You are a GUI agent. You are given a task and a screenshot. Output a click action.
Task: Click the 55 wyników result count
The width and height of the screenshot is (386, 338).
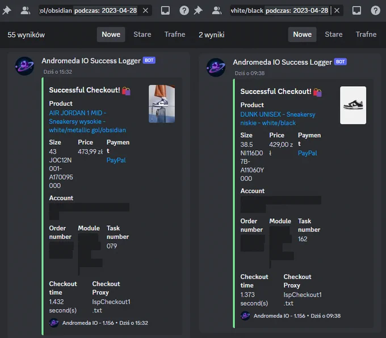click(x=26, y=35)
